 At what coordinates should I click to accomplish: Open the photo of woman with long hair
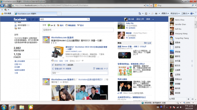click(63, 93)
